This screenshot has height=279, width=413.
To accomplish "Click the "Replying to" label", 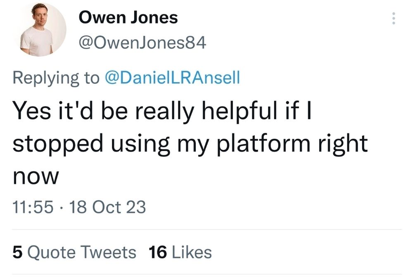I will 56,78.
